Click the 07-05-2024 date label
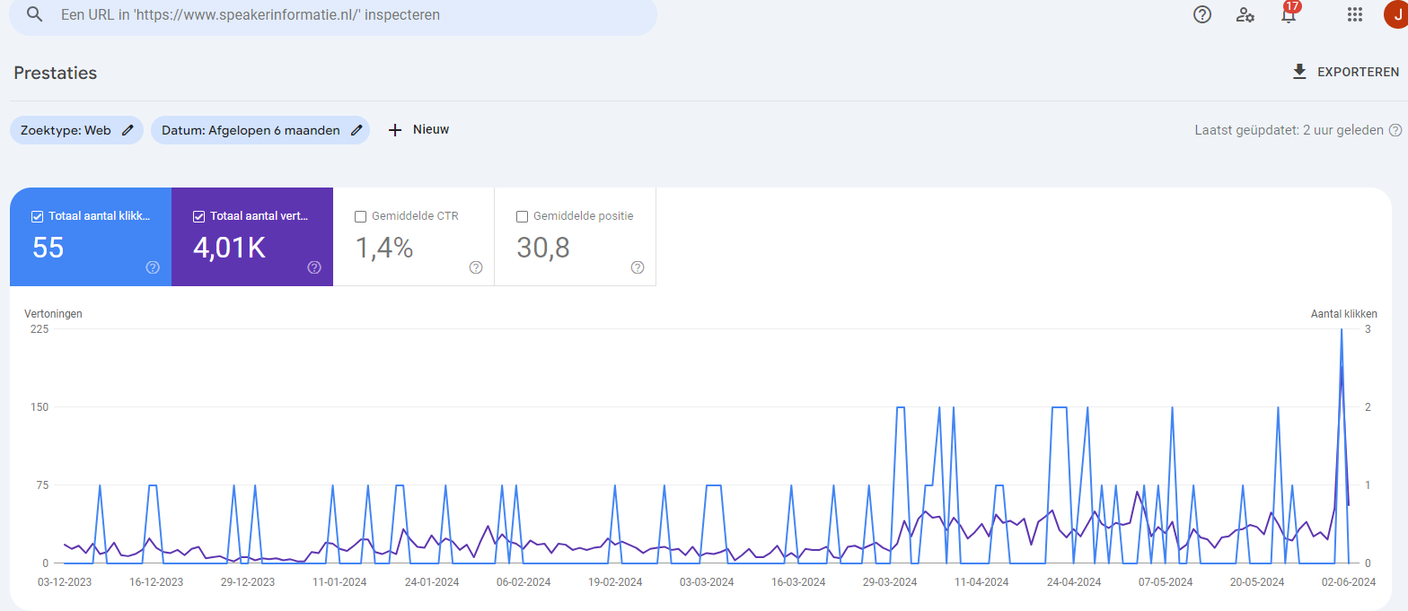This screenshot has height=611, width=1408. point(1166,582)
